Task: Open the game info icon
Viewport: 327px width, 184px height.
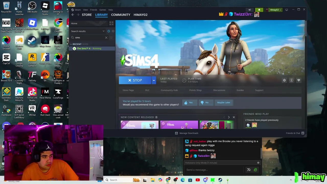Action: [x=291, y=80]
